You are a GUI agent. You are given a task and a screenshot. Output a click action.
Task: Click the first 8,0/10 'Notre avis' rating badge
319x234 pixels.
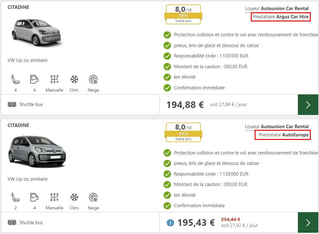183,15
